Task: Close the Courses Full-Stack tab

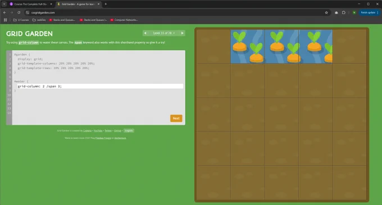Action: (51, 4)
